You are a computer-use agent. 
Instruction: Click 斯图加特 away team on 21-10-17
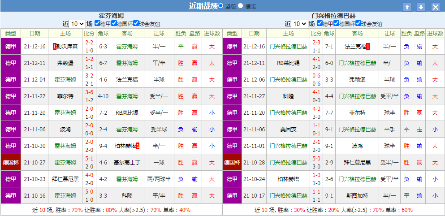357,195
